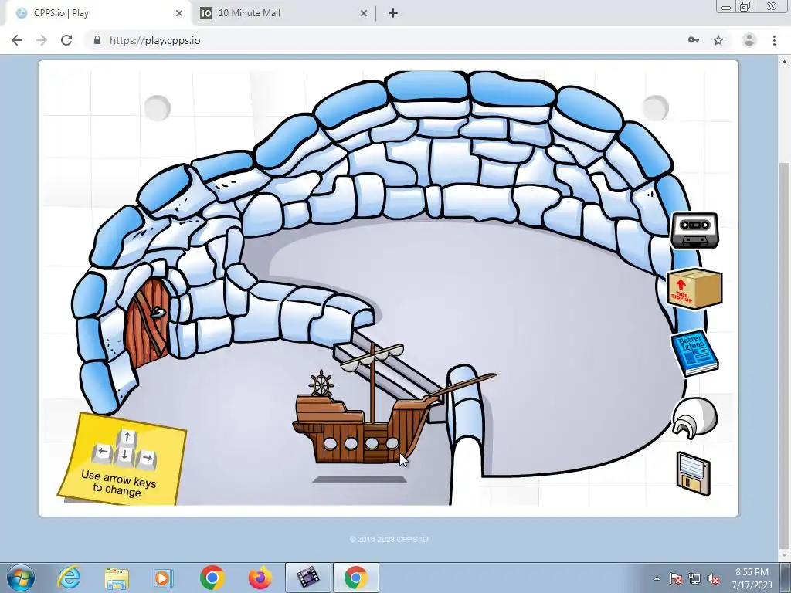Reload the play.cpps.io page
Image resolution: width=791 pixels, height=593 pixels.
point(66,40)
